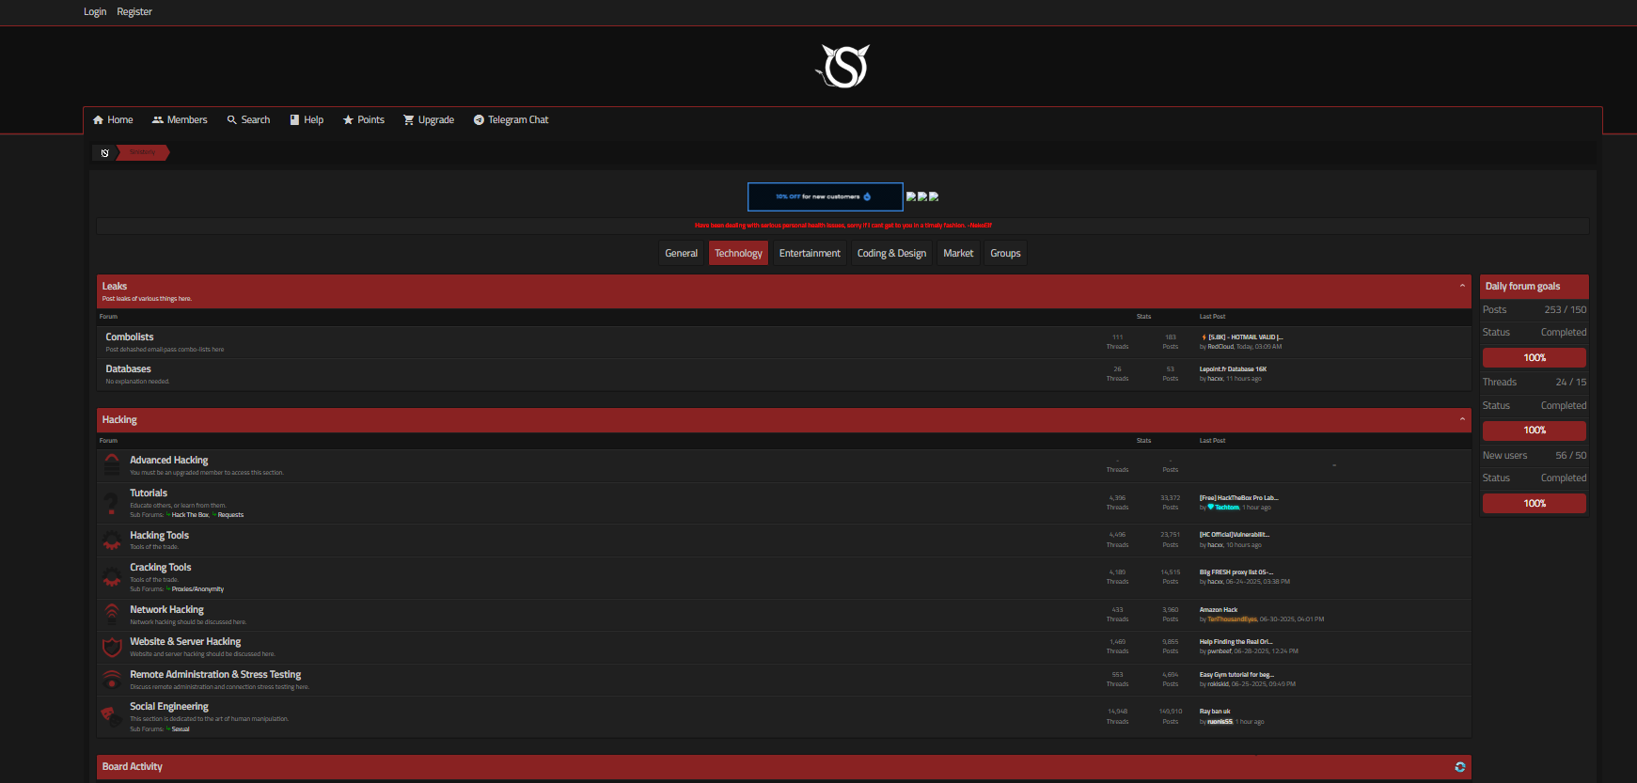Open the Coding & Design tab

coord(891,253)
